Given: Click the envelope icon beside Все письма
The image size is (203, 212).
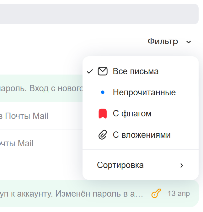Looking at the screenshot, I should 103,71.
